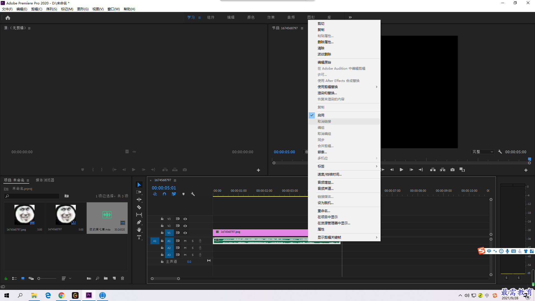Select the Track Select Forward tool
535x301 pixels.
(139, 192)
